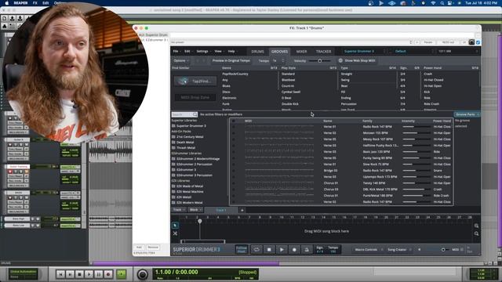Click the REAPER transport playrate knob

pos(143,274)
